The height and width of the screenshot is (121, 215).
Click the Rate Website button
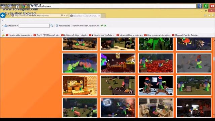pos(63,26)
